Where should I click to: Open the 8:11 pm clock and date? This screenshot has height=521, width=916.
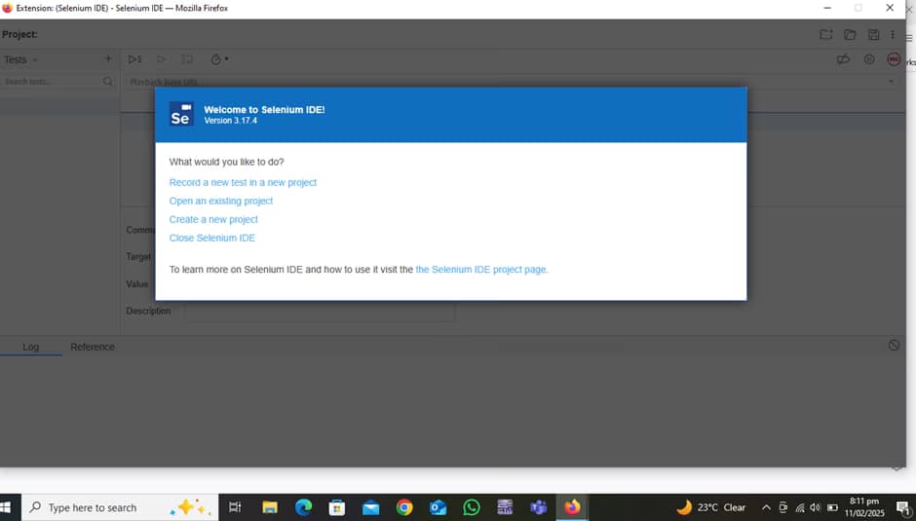[x=864, y=507]
